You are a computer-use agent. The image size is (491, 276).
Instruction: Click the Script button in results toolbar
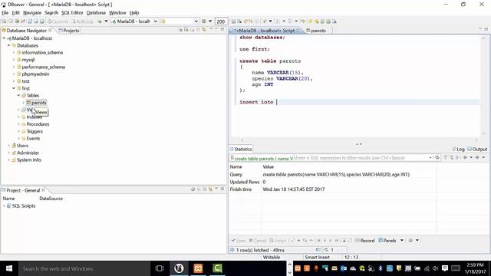click(278, 241)
